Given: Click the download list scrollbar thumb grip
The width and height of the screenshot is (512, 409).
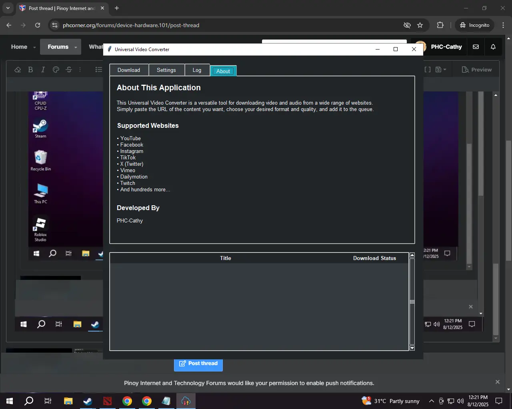Looking at the screenshot, I should (x=412, y=302).
